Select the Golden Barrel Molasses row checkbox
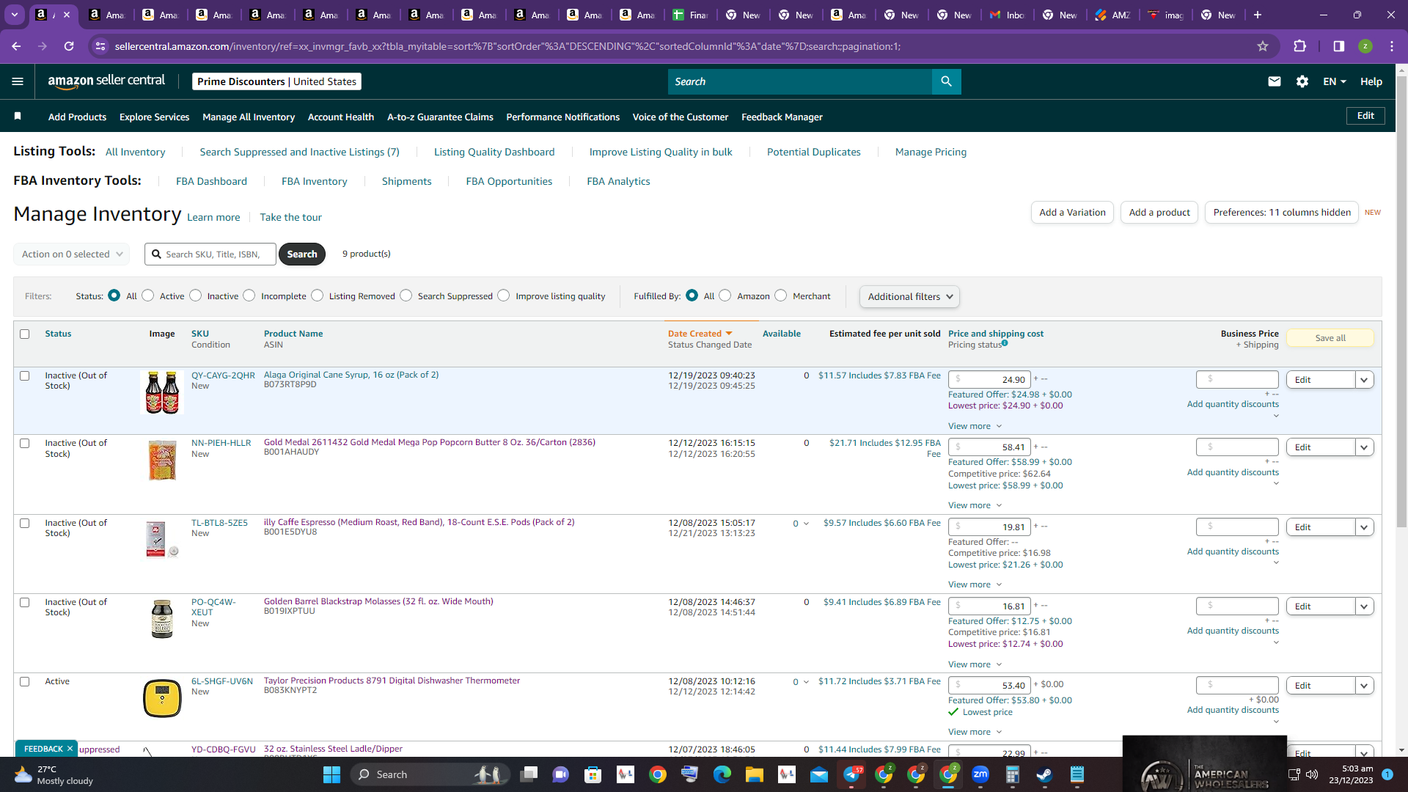Image resolution: width=1408 pixels, height=792 pixels. tap(25, 602)
